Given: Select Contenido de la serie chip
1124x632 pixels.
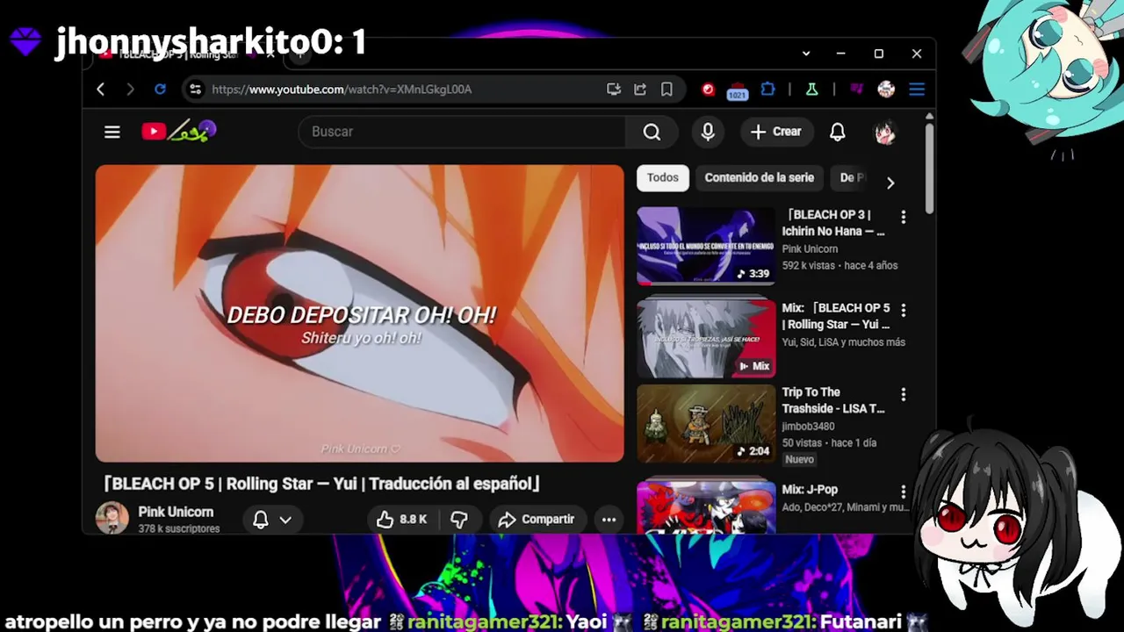Looking at the screenshot, I should [x=760, y=178].
